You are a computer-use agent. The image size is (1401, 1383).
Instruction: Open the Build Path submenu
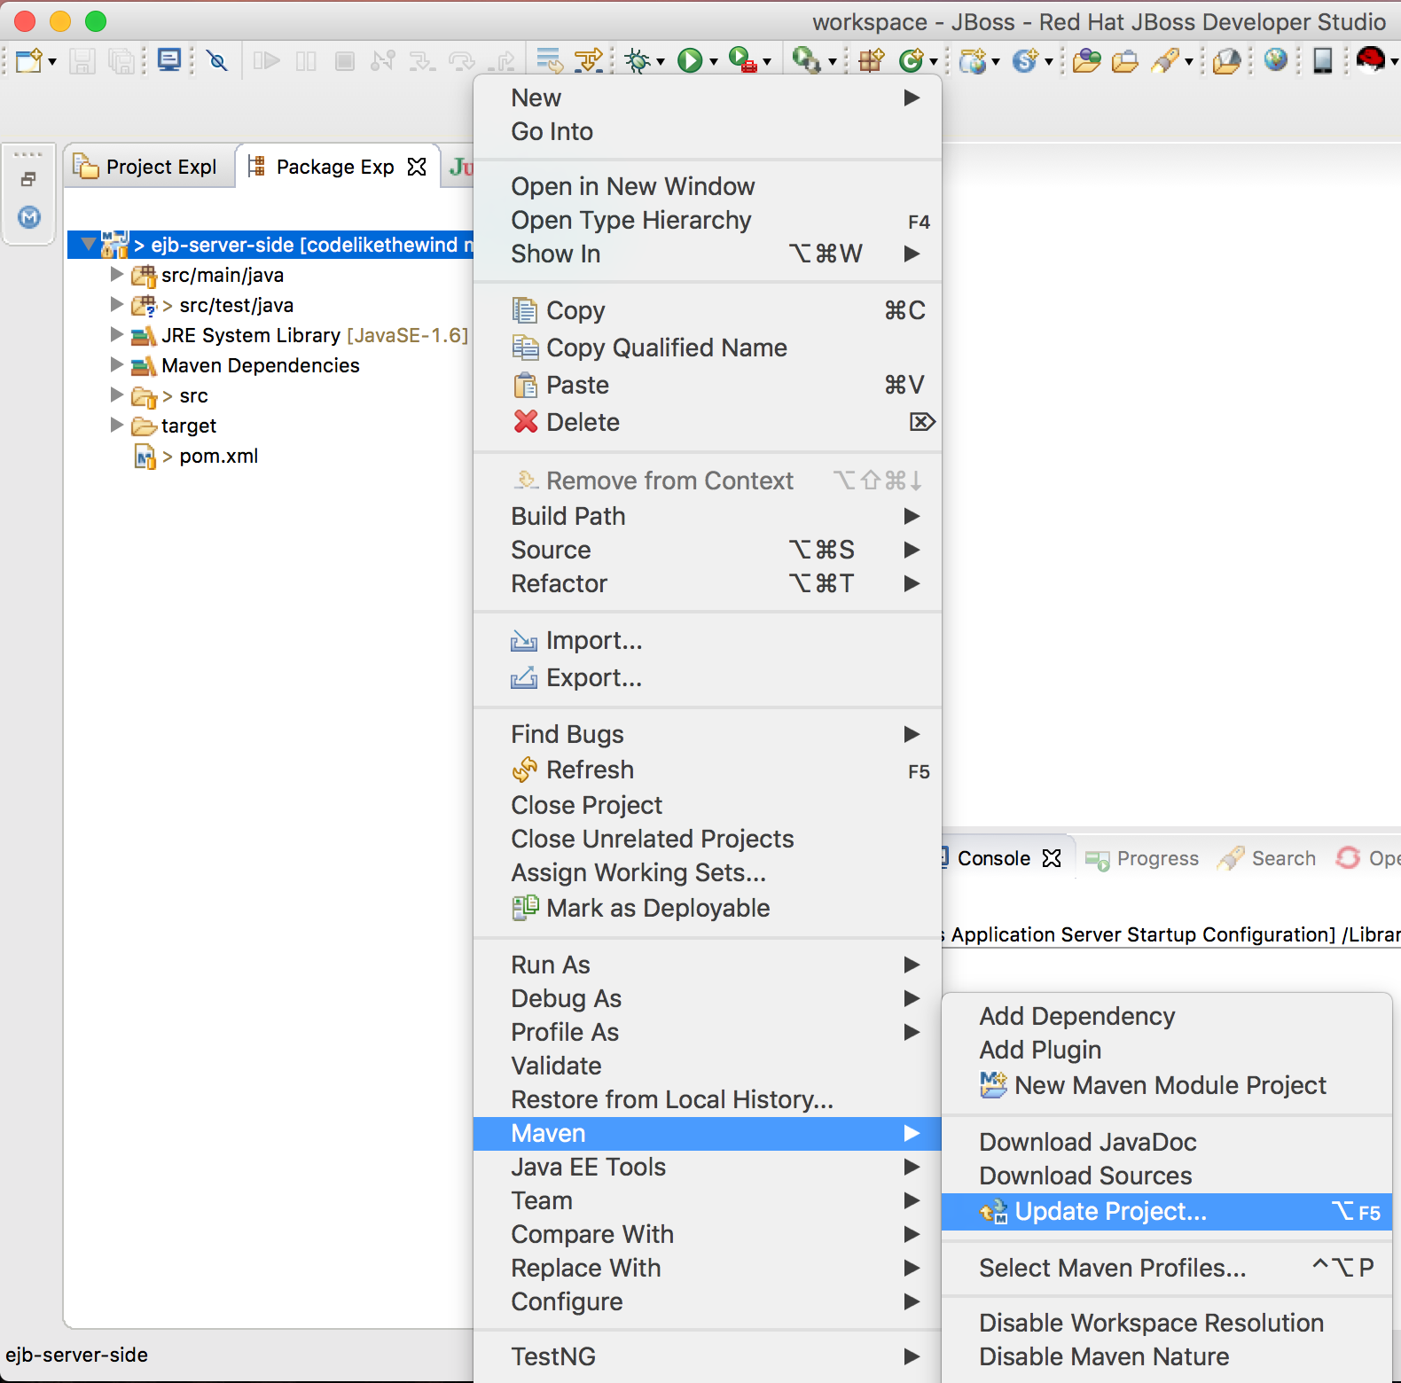click(707, 516)
